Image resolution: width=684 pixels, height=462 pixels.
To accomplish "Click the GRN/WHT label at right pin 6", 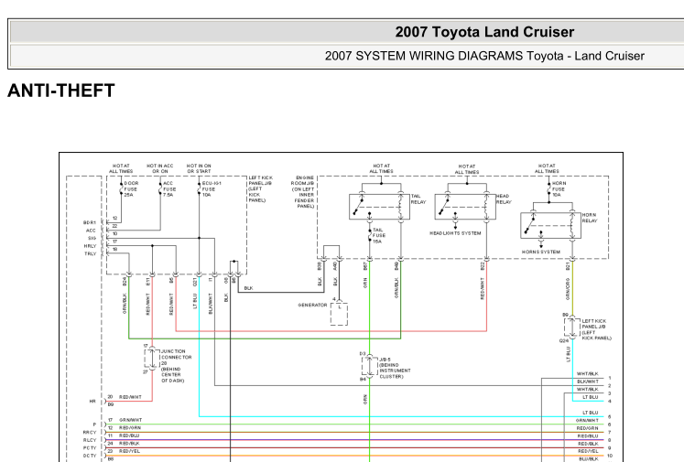I will click(x=587, y=421).
